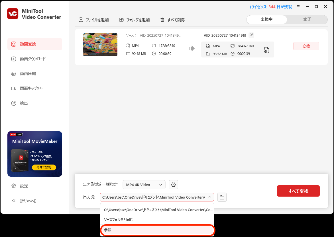Image resolution: width=334 pixels, height=237 pixels.
Task: Open 設定 in the sidebar
Action: tap(20, 186)
